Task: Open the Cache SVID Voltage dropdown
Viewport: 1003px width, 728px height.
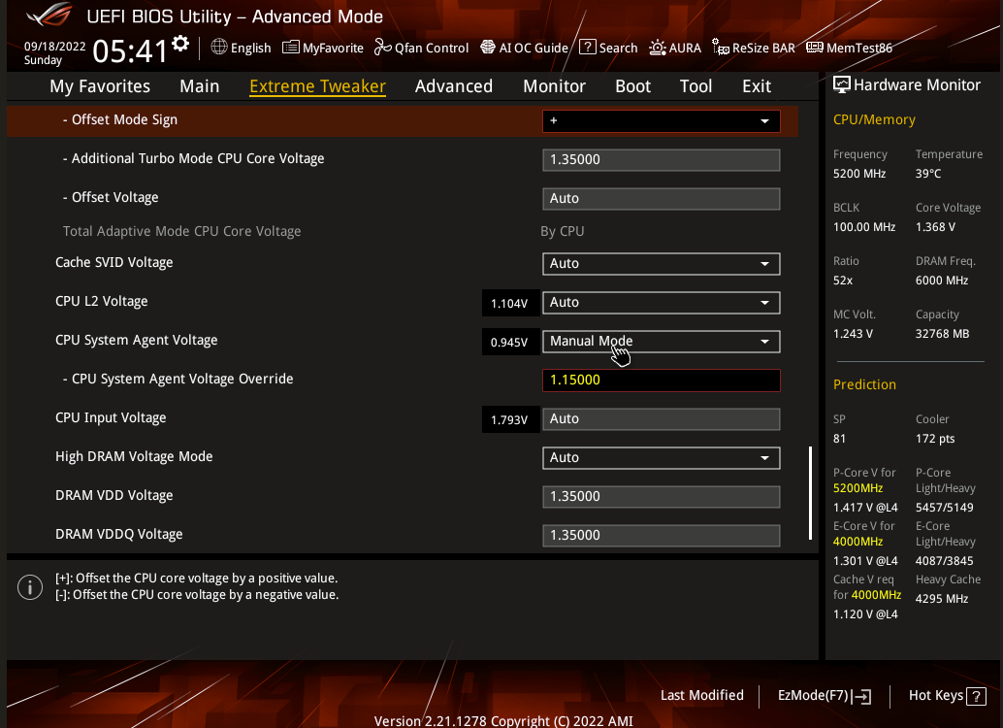Action: tap(661, 264)
